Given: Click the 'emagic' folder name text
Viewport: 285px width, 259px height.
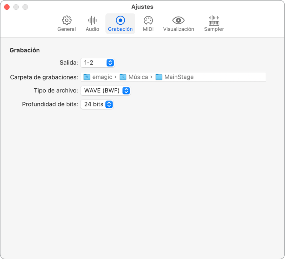Looking at the screenshot, I should click(x=102, y=77).
